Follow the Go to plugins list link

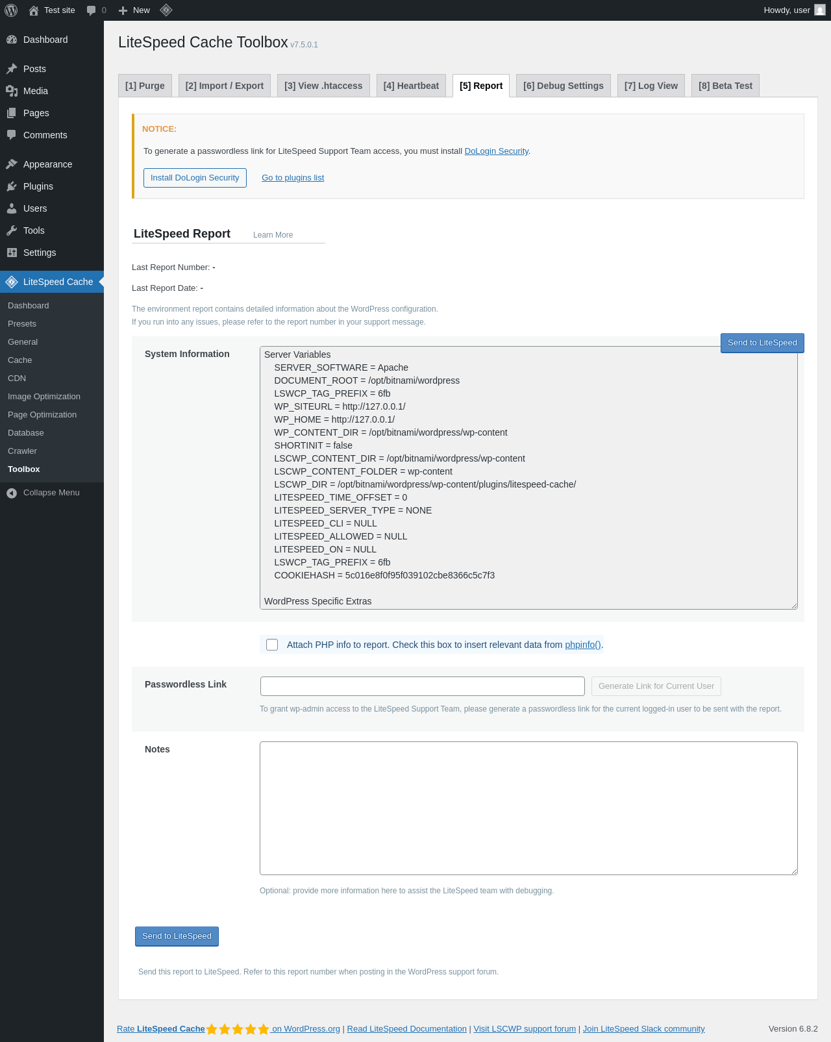[293, 178]
